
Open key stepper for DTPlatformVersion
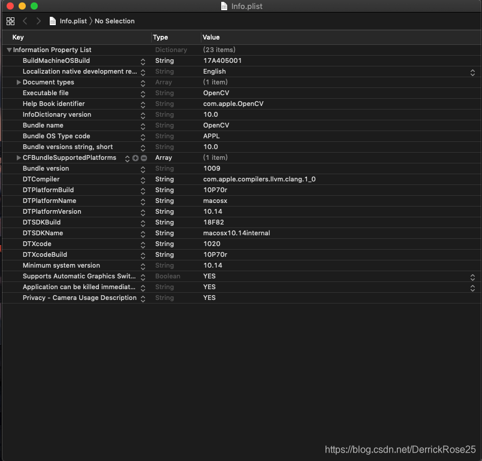(143, 213)
